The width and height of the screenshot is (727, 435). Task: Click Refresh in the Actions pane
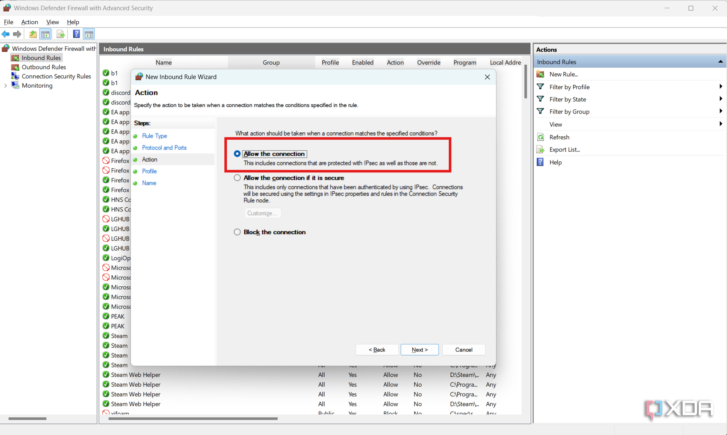tap(559, 137)
